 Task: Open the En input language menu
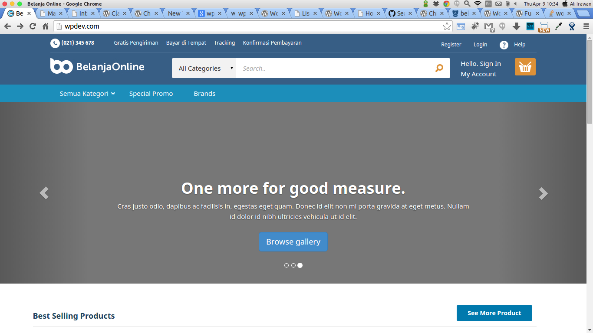click(488, 3)
